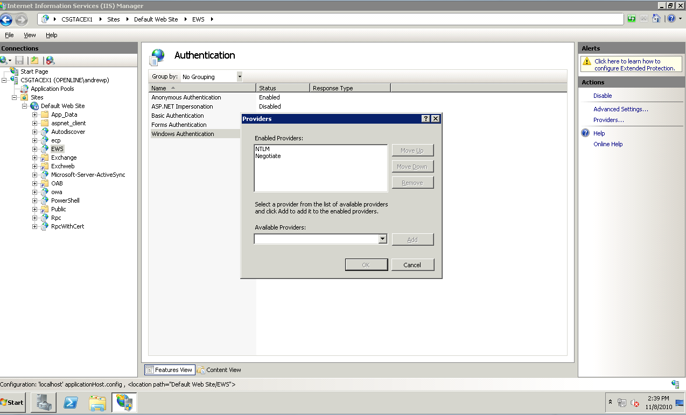Click the Authentication globe icon
The image size is (686, 415).
coord(157,56)
